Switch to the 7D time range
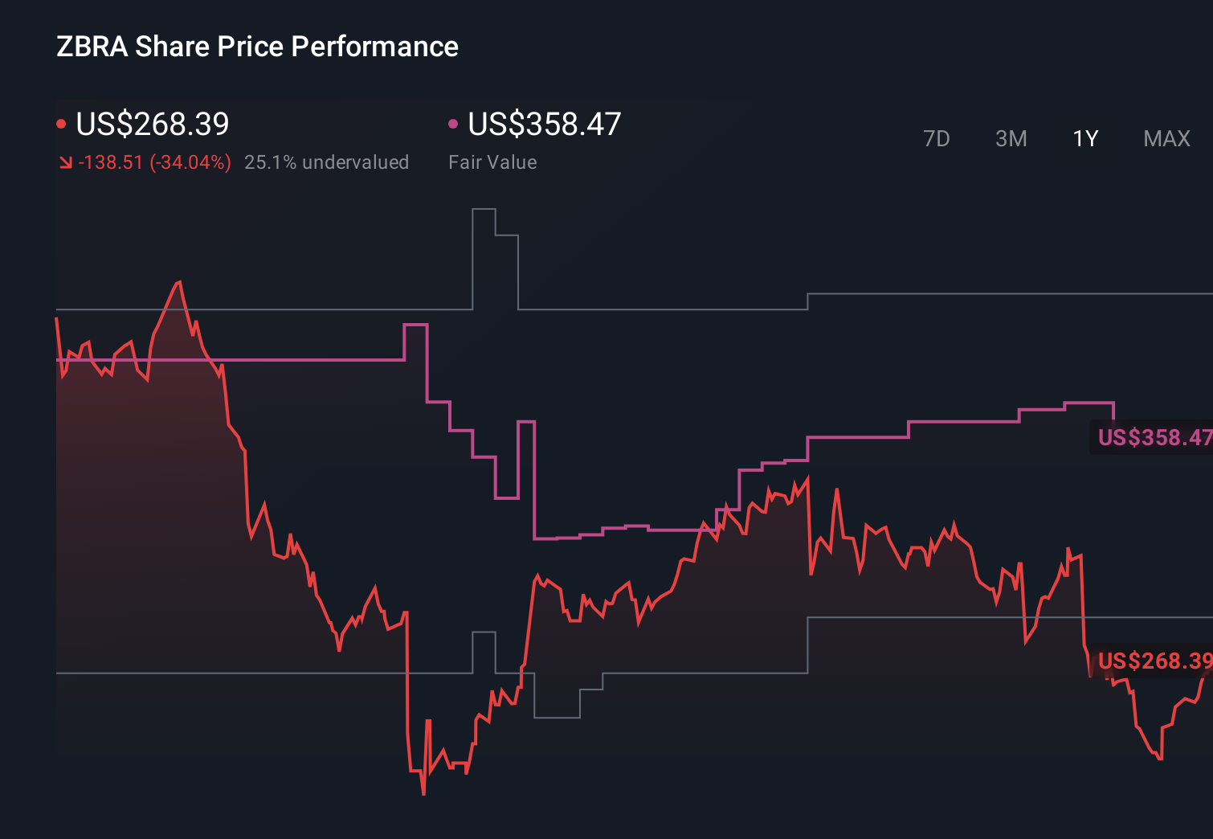1213x839 pixels. (937, 138)
